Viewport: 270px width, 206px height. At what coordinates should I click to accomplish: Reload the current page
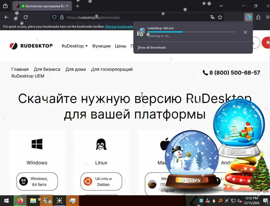(x=26, y=17)
